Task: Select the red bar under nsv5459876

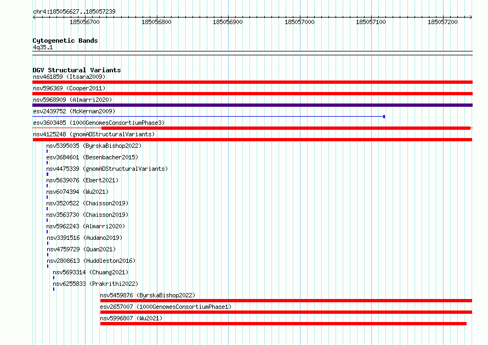Action: pos(286,301)
